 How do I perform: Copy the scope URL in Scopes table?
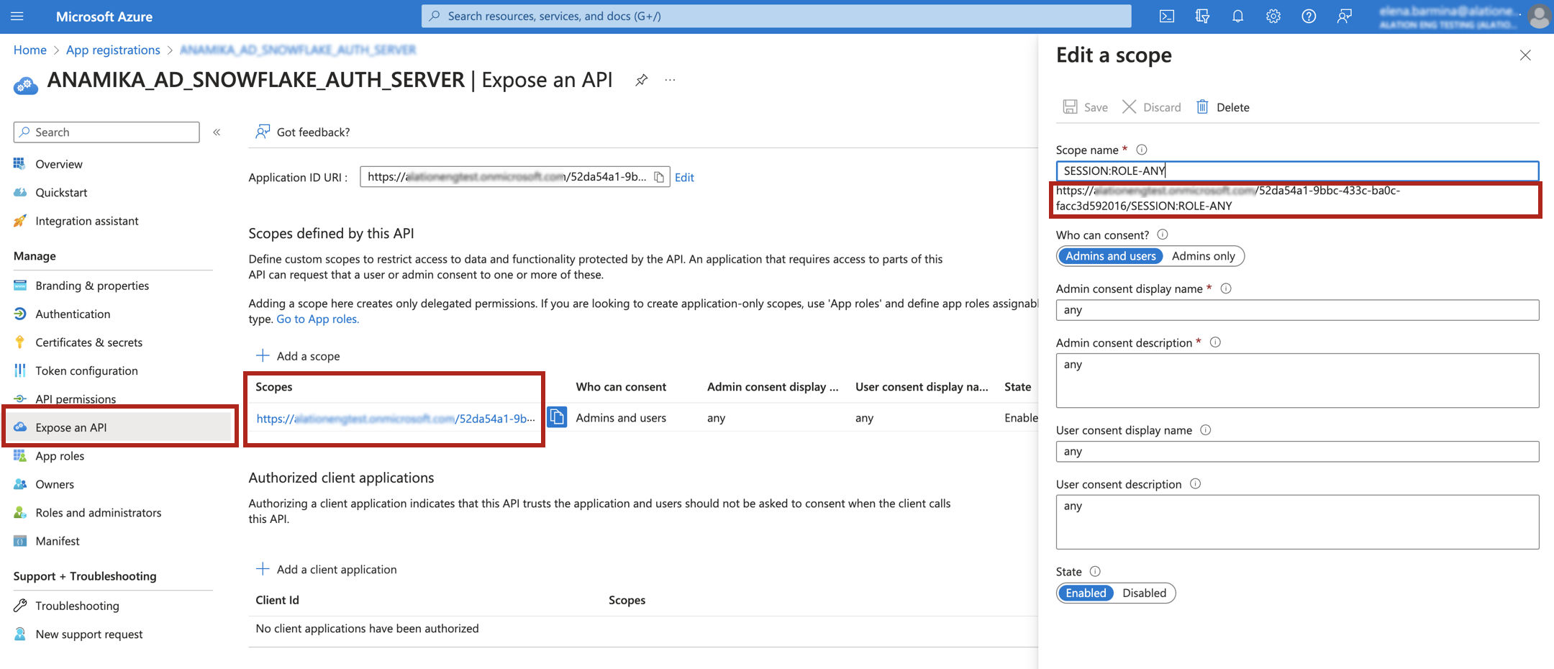[x=557, y=417]
